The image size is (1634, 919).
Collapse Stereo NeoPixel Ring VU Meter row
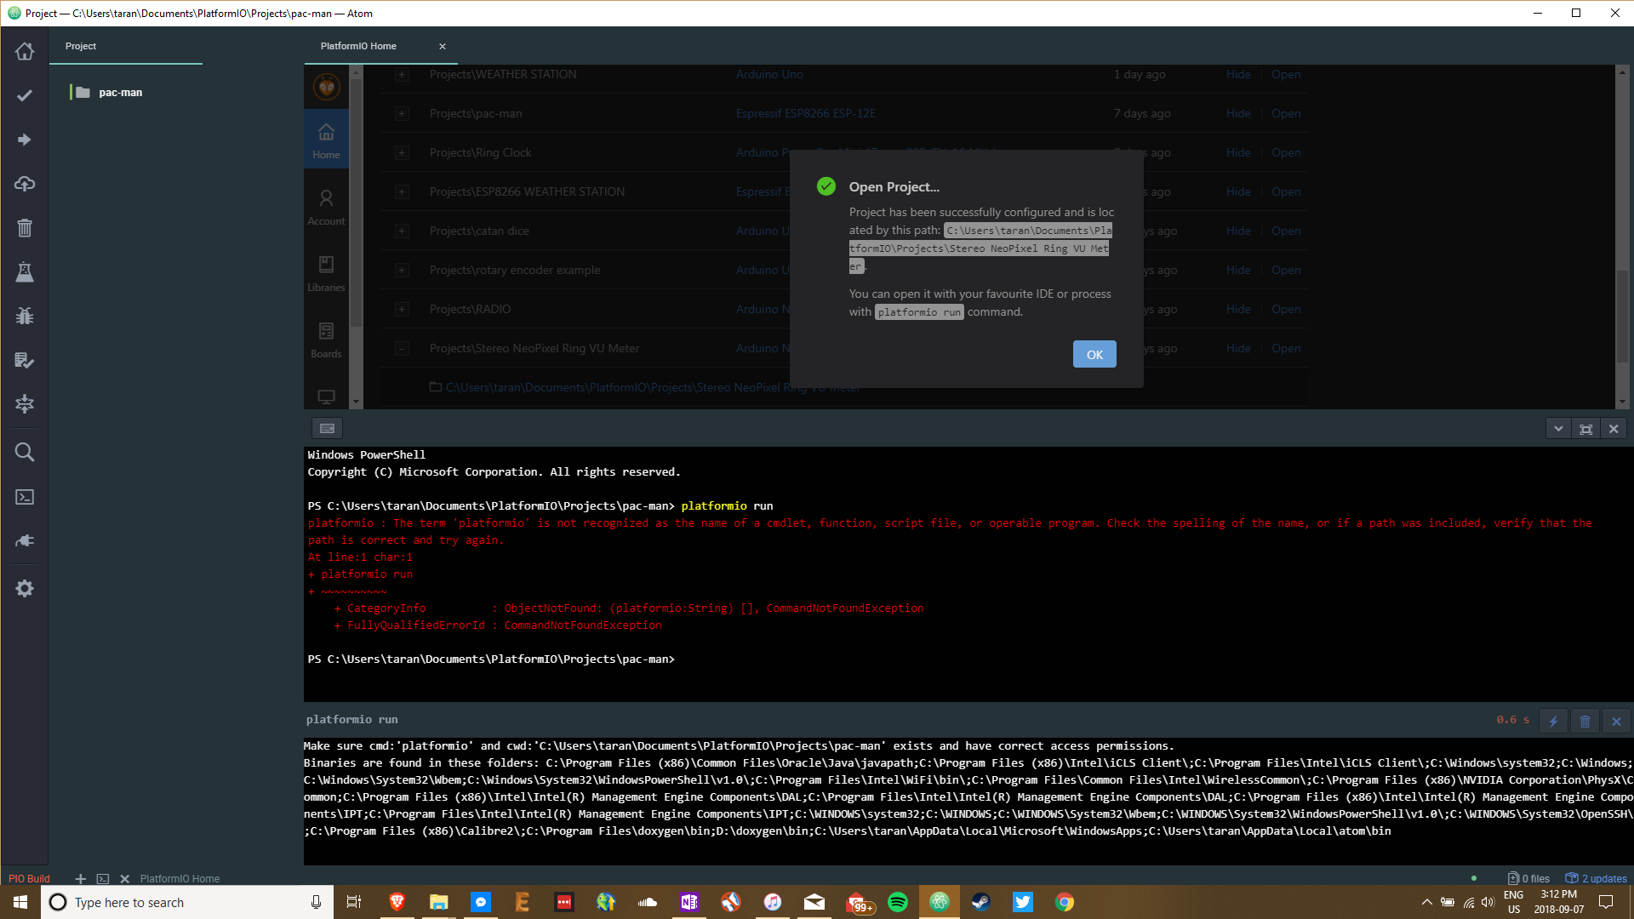[402, 349]
